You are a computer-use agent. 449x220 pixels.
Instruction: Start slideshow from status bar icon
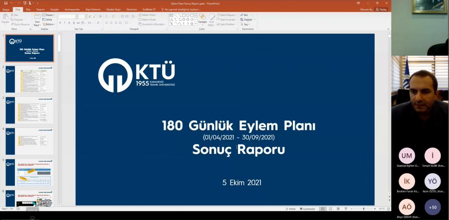(346, 209)
